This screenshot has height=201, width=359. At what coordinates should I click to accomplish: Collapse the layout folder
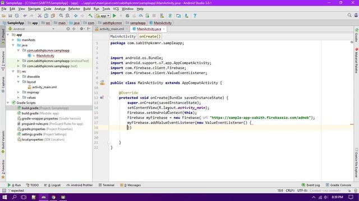[x=19, y=82]
